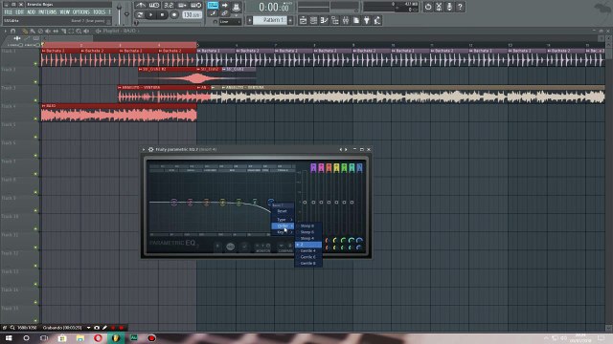Toggle the metronome icon

click(x=141, y=5)
